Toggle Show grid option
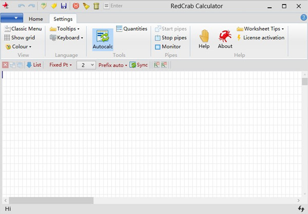Screen dimensions: 308x214 click(x=20, y=38)
